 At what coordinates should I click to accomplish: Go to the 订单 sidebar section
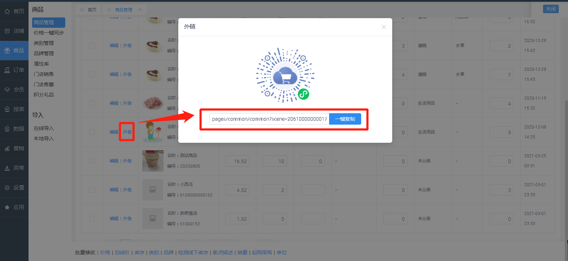(x=14, y=70)
